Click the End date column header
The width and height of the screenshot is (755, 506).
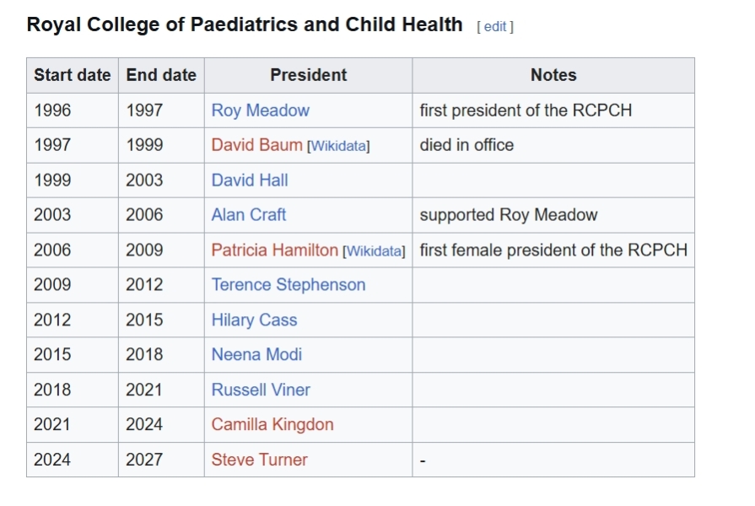161,75
